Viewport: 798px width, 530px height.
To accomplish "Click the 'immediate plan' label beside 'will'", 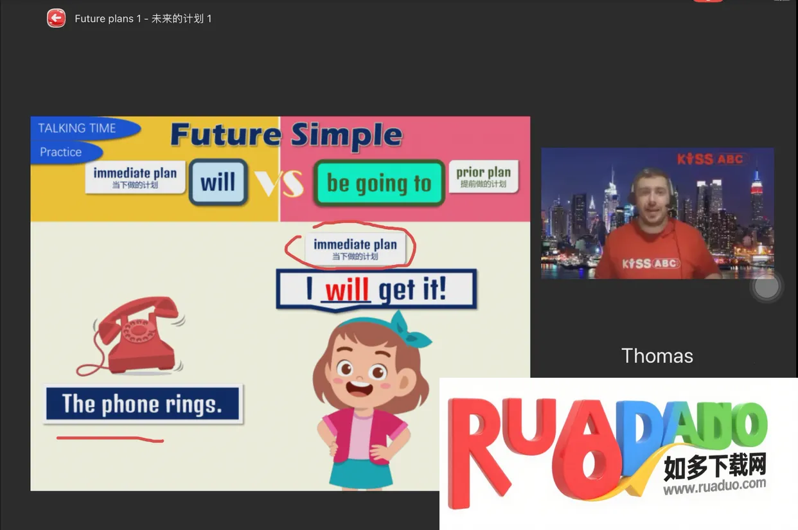I will (x=135, y=177).
